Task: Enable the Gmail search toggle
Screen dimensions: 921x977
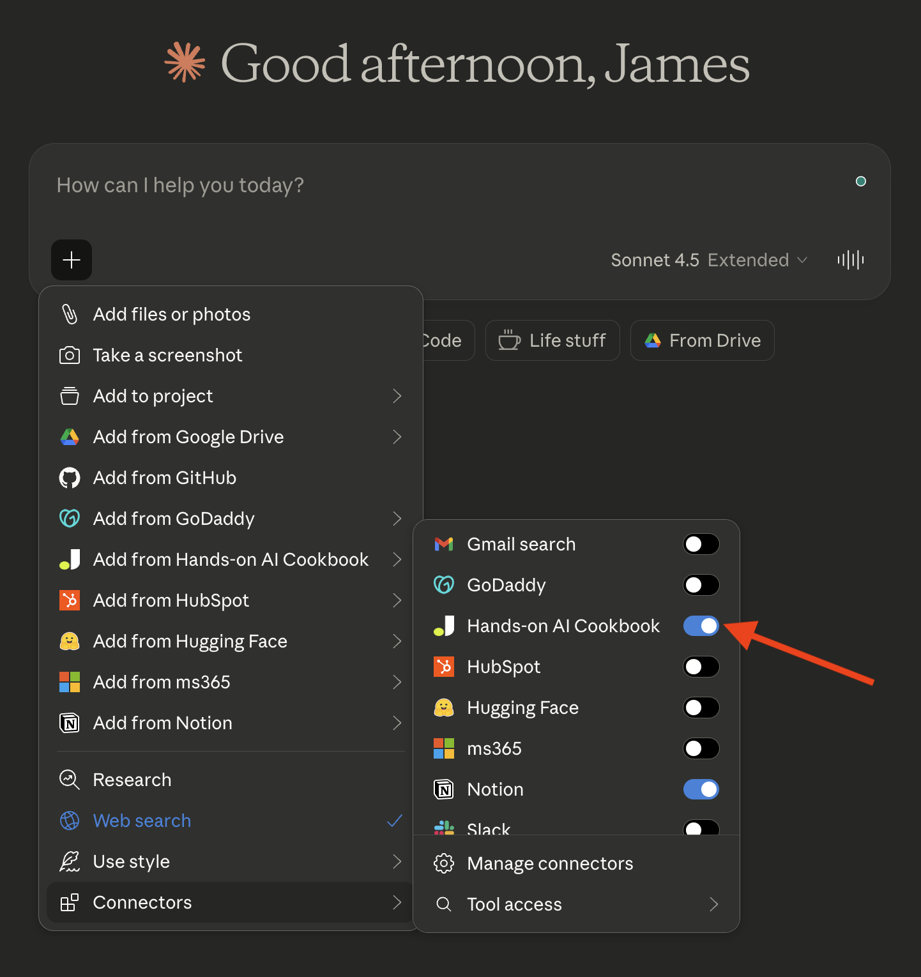Action: 701,544
